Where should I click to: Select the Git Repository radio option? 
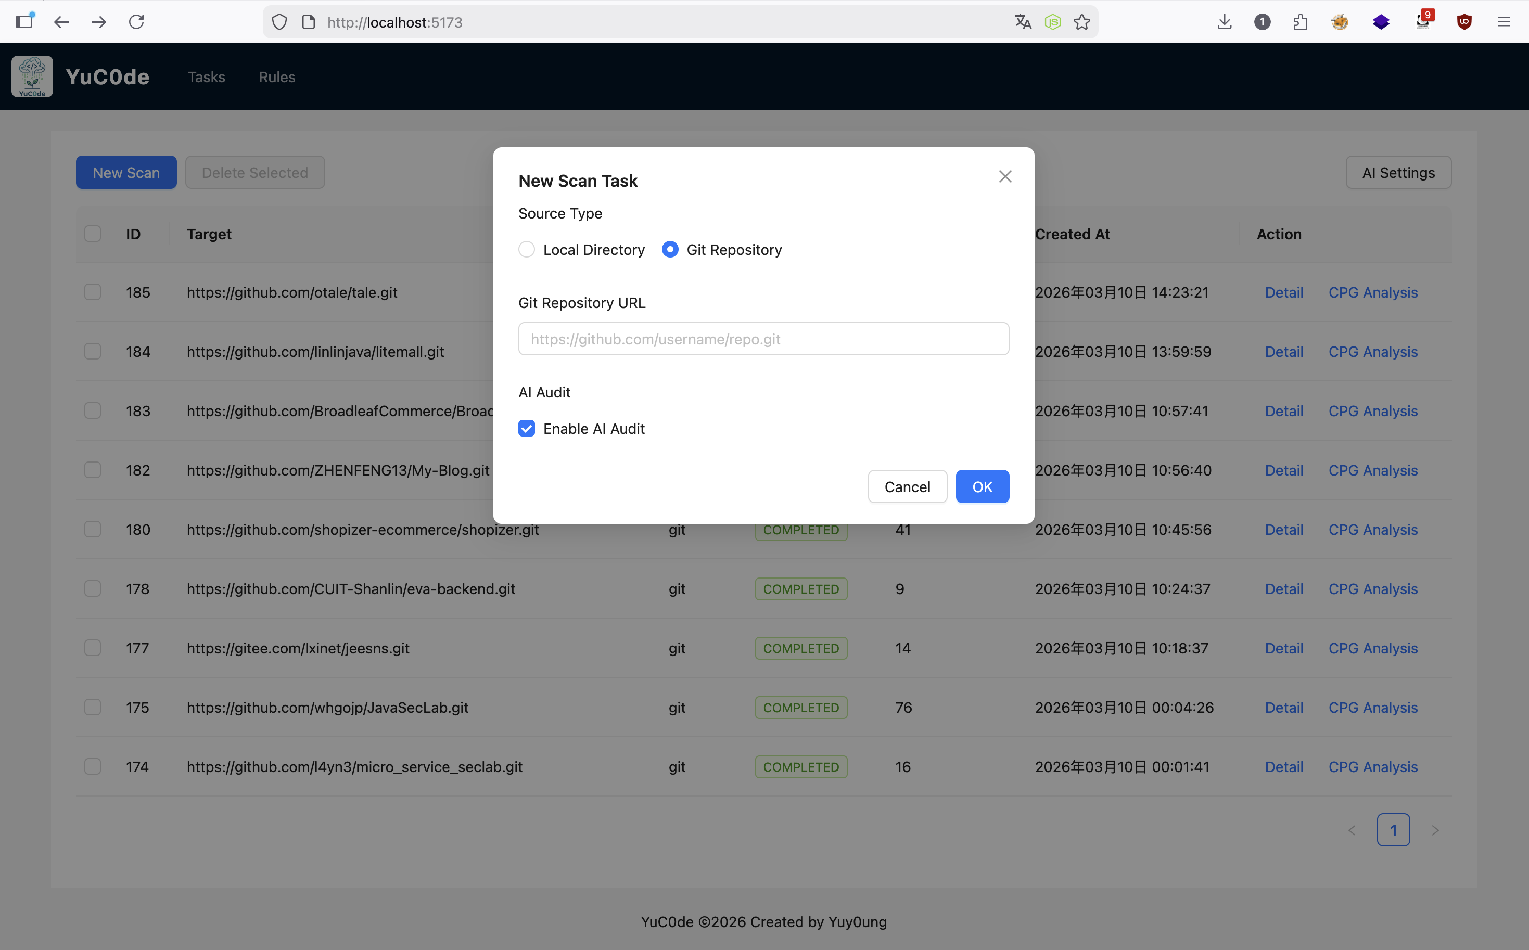tap(670, 249)
